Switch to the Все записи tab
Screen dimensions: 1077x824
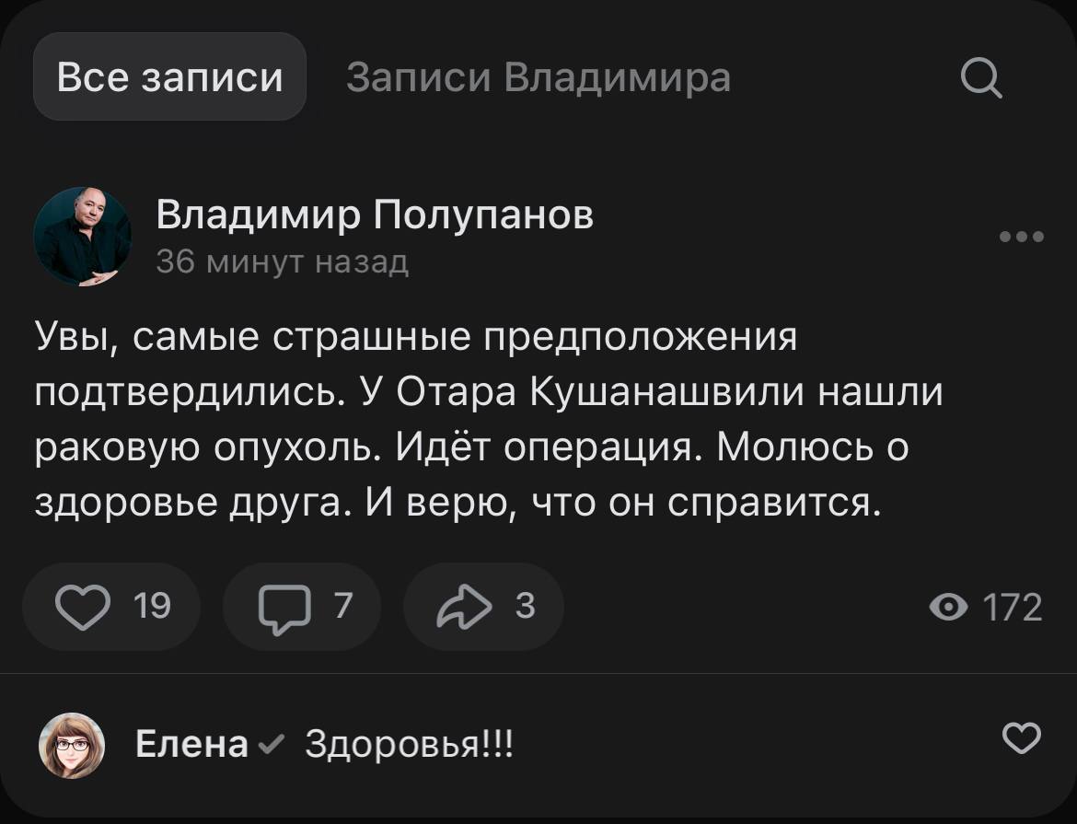(169, 77)
